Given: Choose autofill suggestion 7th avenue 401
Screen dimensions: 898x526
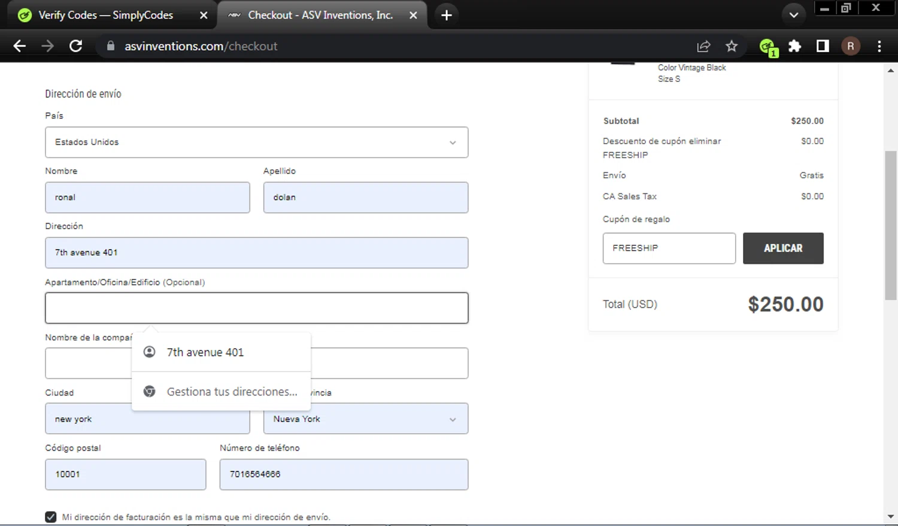Looking at the screenshot, I should (x=221, y=352).
